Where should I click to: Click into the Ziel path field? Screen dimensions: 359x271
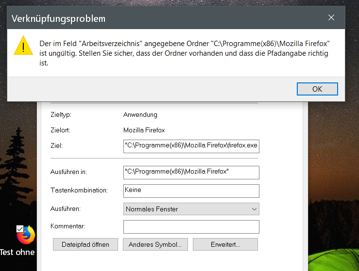(191, 146)
